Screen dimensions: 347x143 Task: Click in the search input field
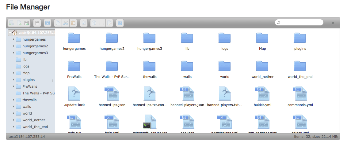pyautogui.click(x=300, y=23)
